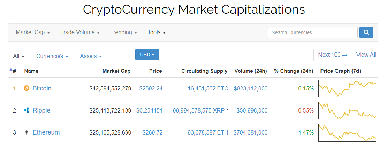Click the View All button
This screenshot has width=378, height=145.
(366, 55)
